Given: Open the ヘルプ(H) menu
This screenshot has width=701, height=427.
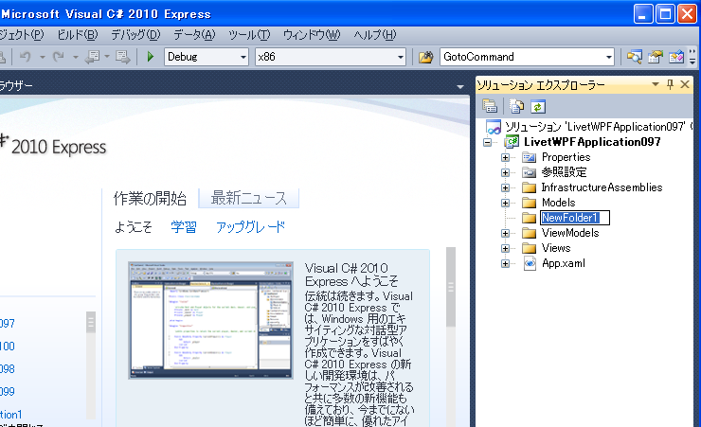Looking at the screenshot, I should [x=374, y=35].
